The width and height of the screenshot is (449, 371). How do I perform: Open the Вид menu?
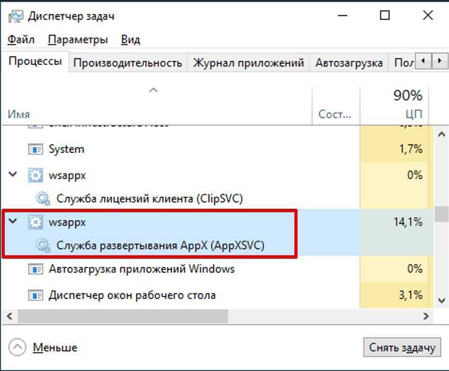pyautogui.click(x=130, y=40)
